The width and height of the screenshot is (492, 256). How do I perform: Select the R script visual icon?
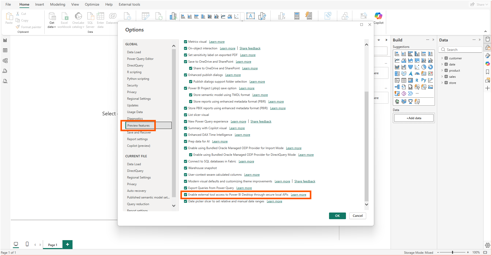coord(417,80)
